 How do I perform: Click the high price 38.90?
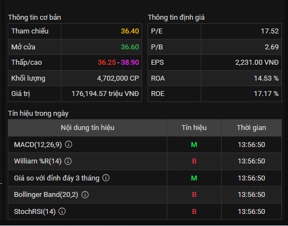130,63
